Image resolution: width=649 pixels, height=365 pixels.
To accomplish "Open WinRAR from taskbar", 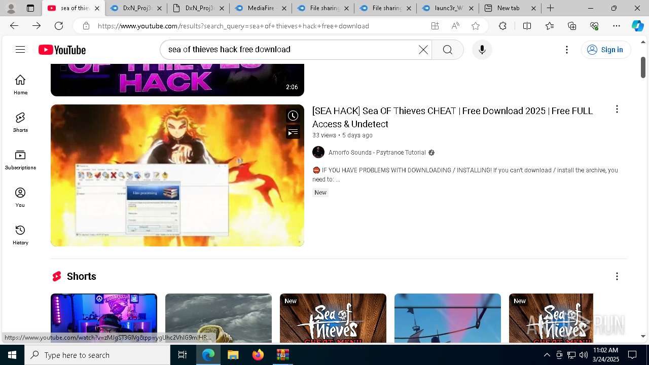I will pyautogui.click(x=282, y=355).
